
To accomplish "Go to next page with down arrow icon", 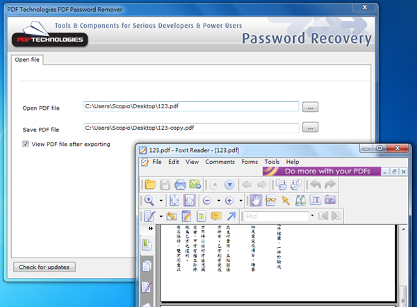I will (229, 185).
